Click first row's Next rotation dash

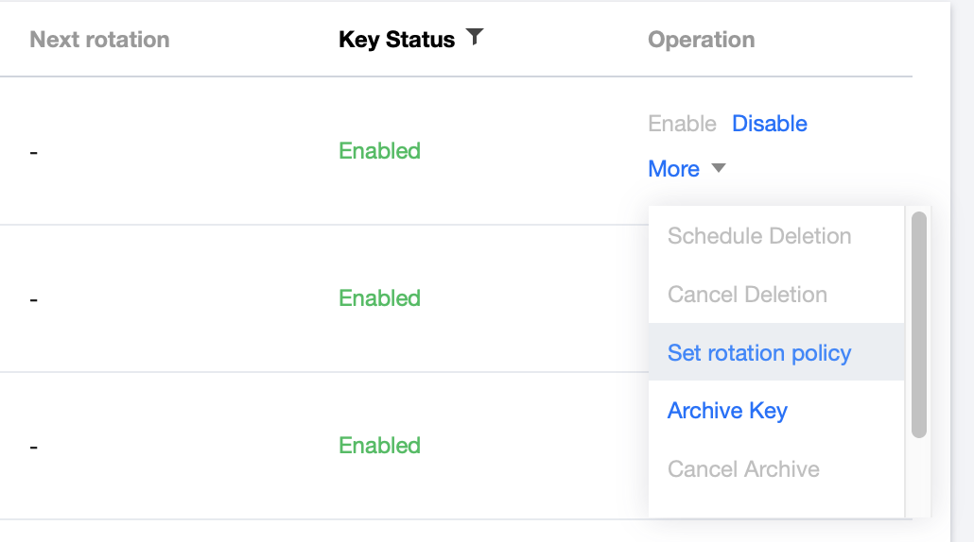point(34,151)
